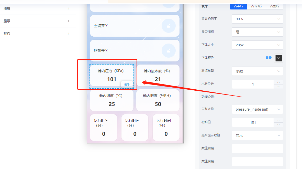Select 占整行 width option
302x169 pixels.
tap(274, 7)
